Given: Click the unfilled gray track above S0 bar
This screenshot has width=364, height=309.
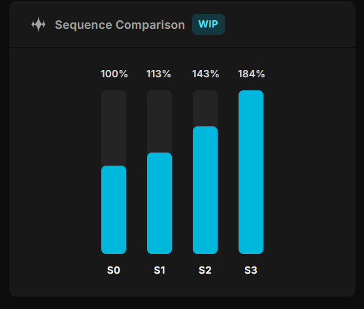Looking at the screenshot, I should (x=114, y=128).
